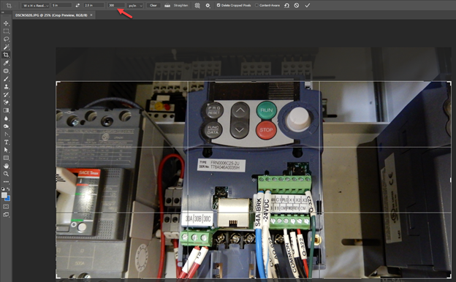This screenshot has width=456, height=282.
Task: Swap crop width and height values
Action: [77, 5]
